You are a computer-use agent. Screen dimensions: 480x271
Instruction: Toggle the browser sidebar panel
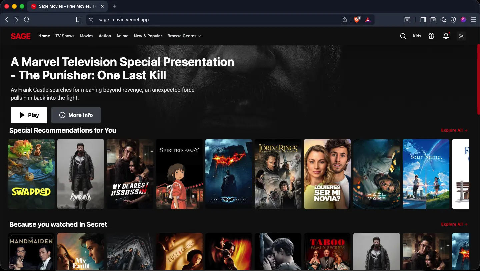click(423, 20)
